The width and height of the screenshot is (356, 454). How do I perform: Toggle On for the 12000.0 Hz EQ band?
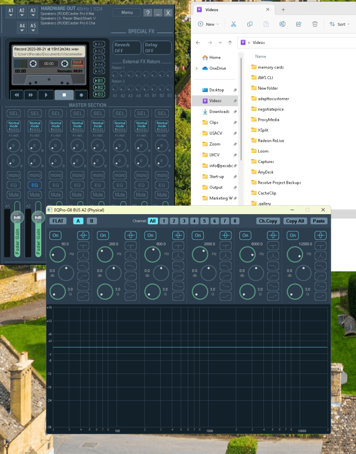tap(293, 235)
